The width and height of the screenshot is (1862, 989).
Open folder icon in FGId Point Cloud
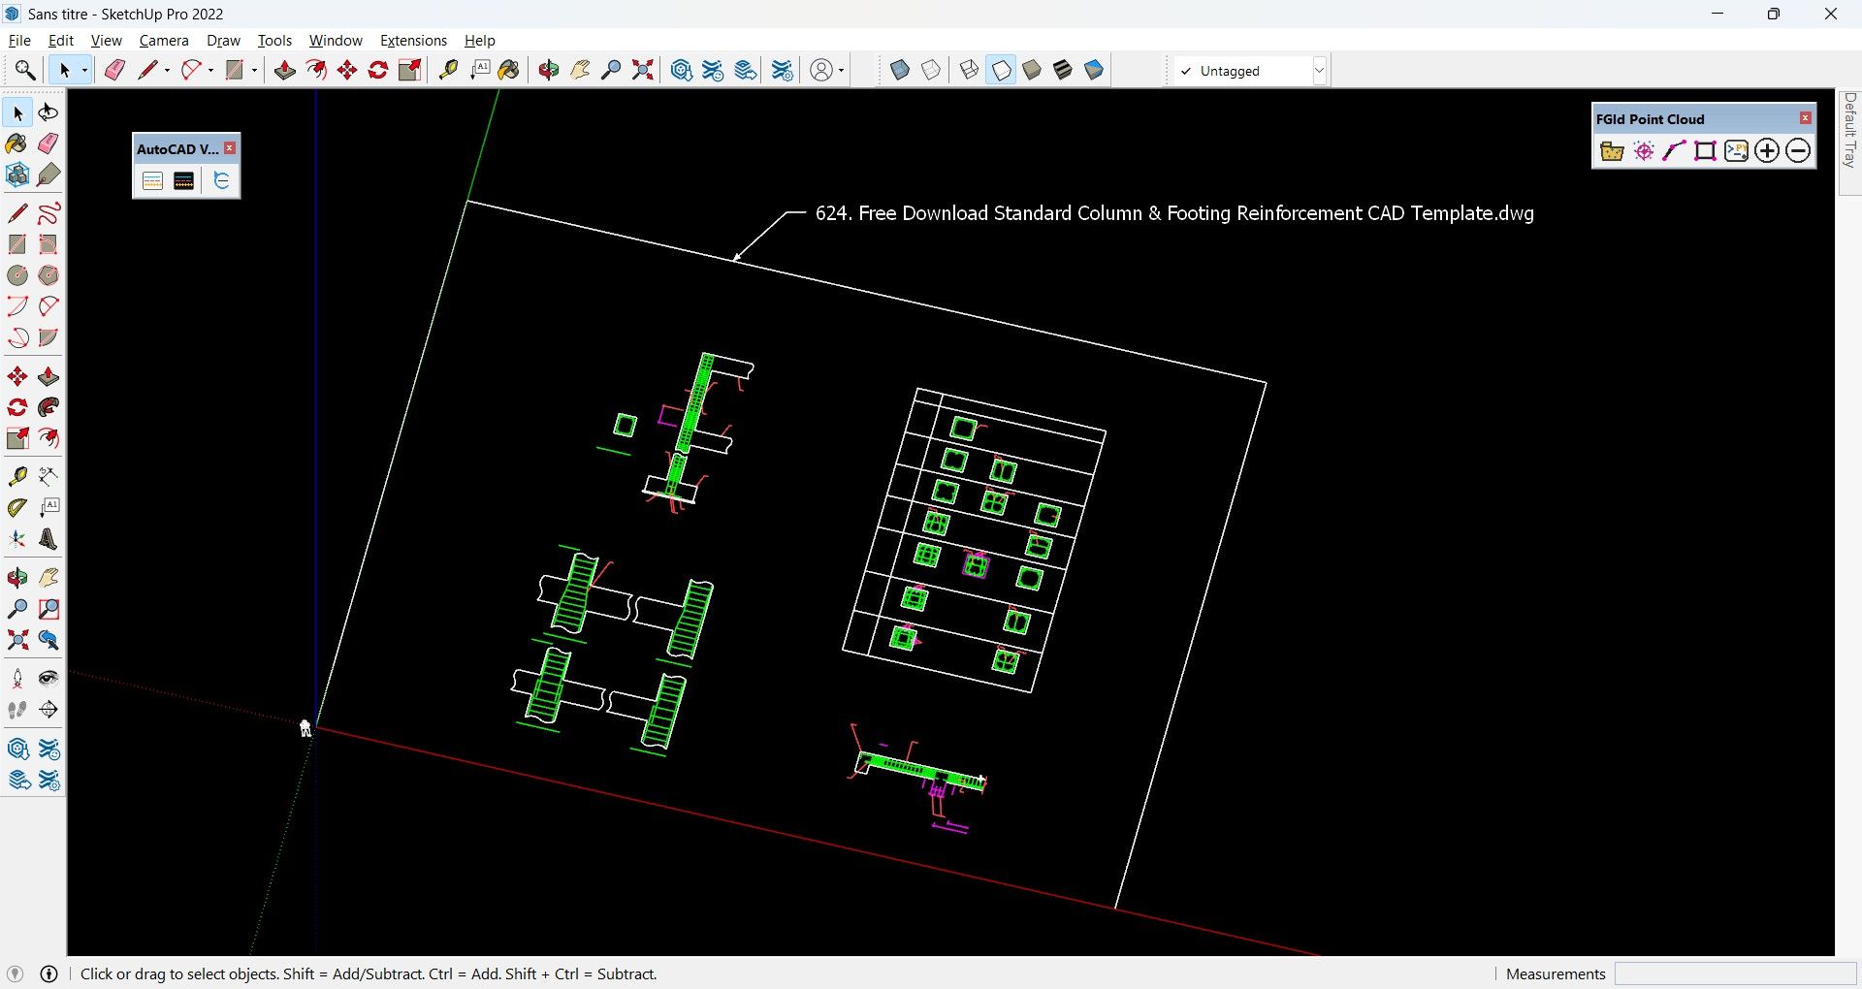pyautogui.click(x=1612, y=150)
